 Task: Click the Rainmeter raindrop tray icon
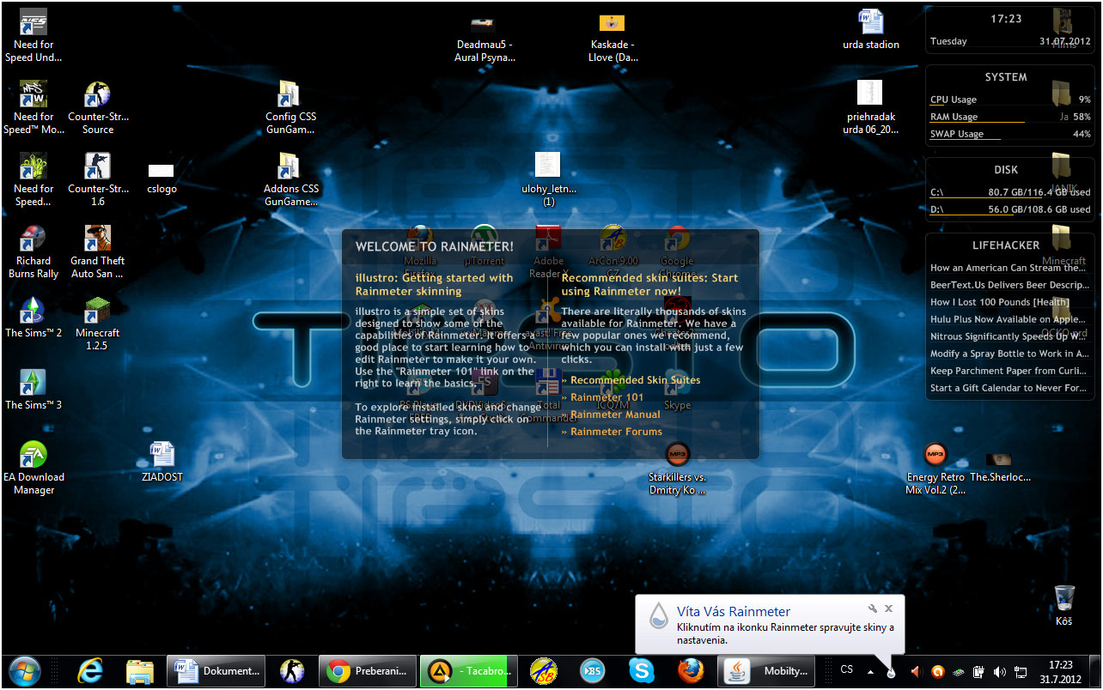point(892,672)
